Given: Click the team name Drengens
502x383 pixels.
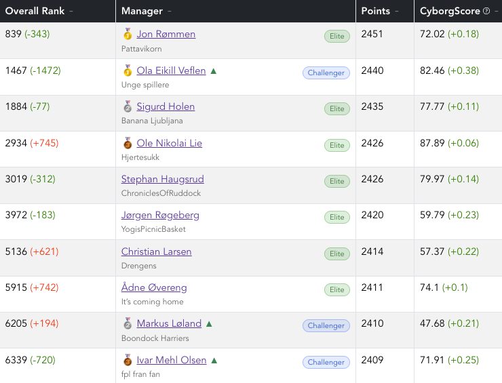Looking at the screenshot, I should pos(139,266).
